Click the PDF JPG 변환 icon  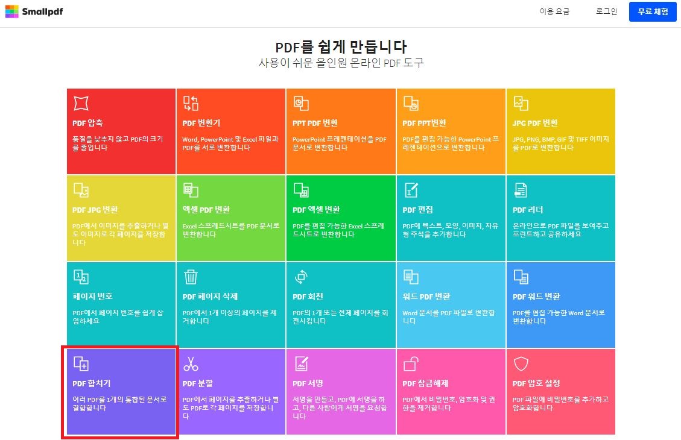(81, 190)
